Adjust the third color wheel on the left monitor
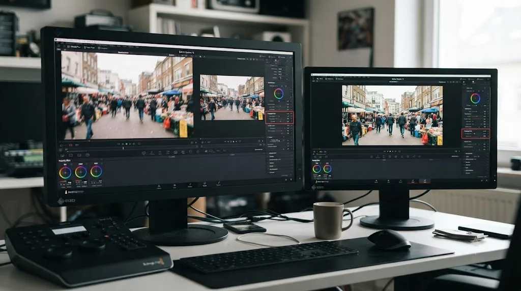 point(96,171)
